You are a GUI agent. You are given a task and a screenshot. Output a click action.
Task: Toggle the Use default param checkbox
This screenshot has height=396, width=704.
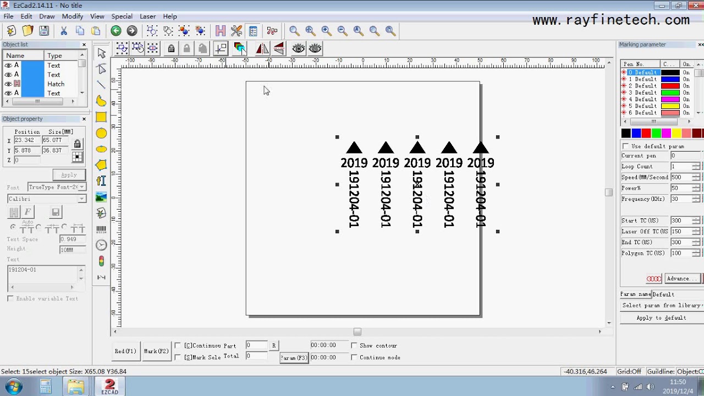click(625, 146)
